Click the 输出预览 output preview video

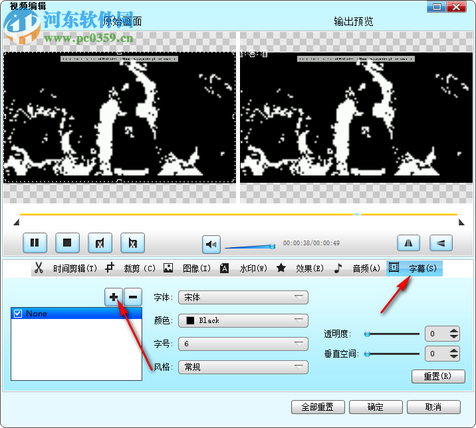point(356,118)
